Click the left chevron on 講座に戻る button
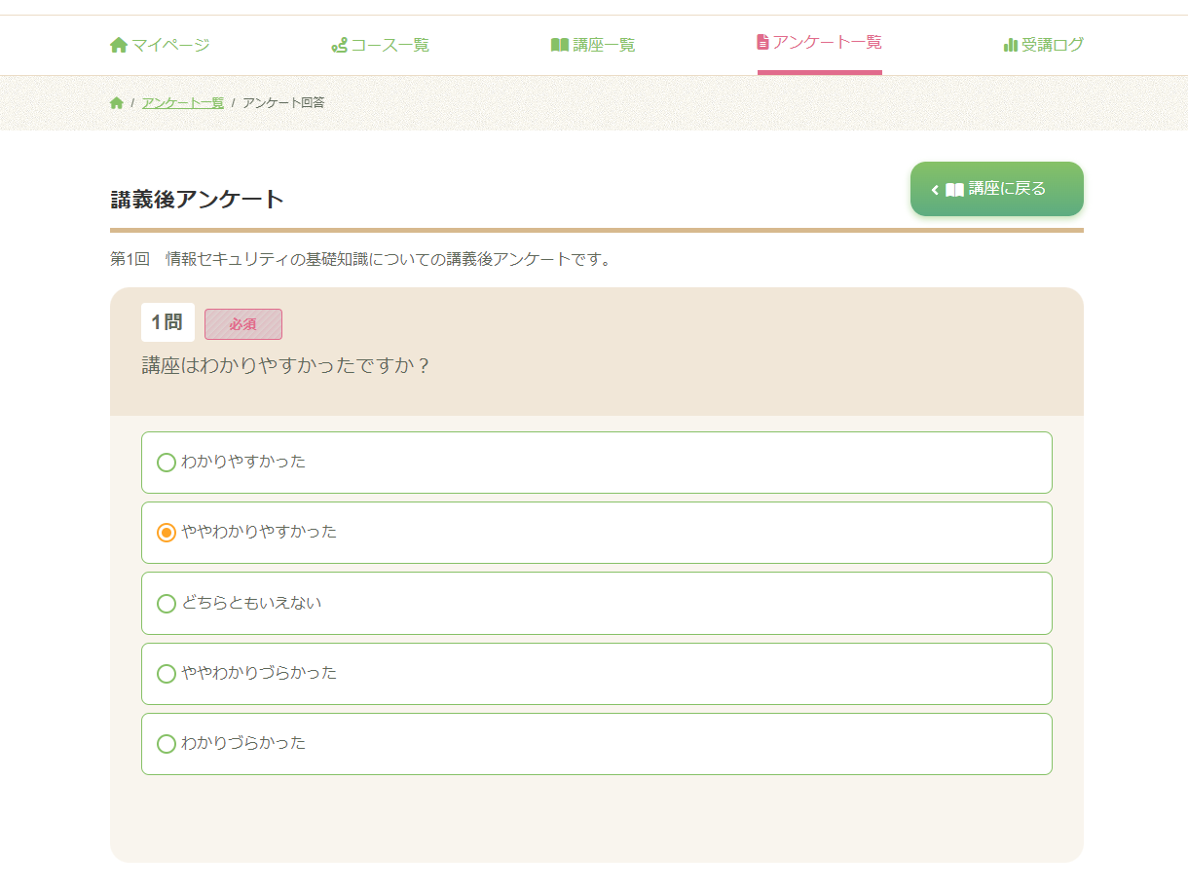Image resolution: width=1188 pixels, height=892 pixels. click(x=935, y=190)
